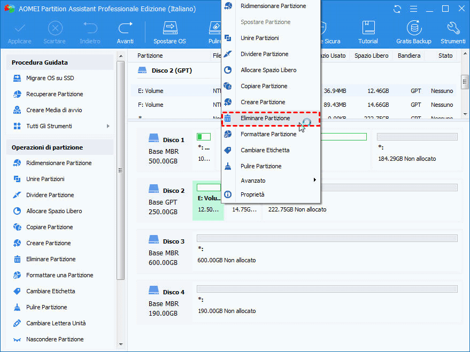Click the Applicare toolbar icon
This screenshot has height=352, width=470.
click(19, 33)
